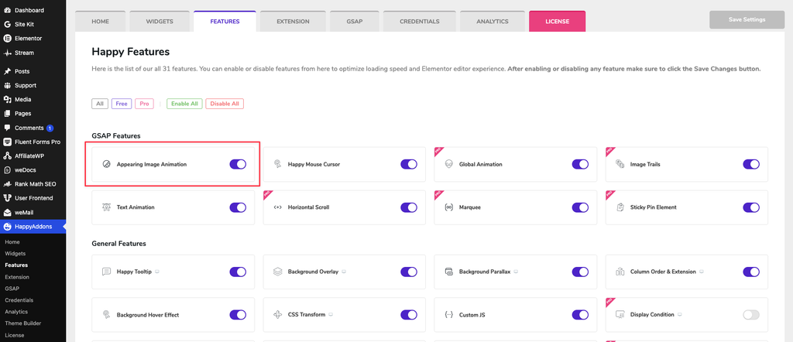Click the Elementor icon in sidebar
Image resolution: width=793 pixels, height=342 pixels.
7,39
